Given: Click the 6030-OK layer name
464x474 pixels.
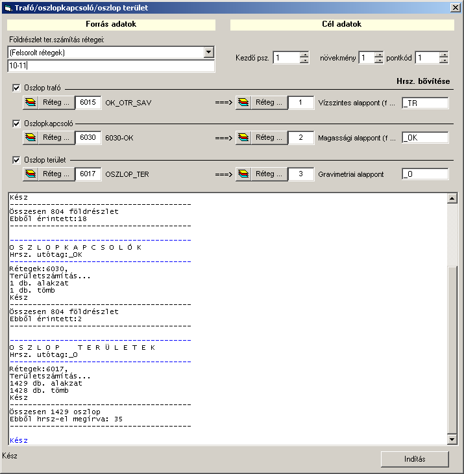Looking at the screenshot, I should coord(119,138).
